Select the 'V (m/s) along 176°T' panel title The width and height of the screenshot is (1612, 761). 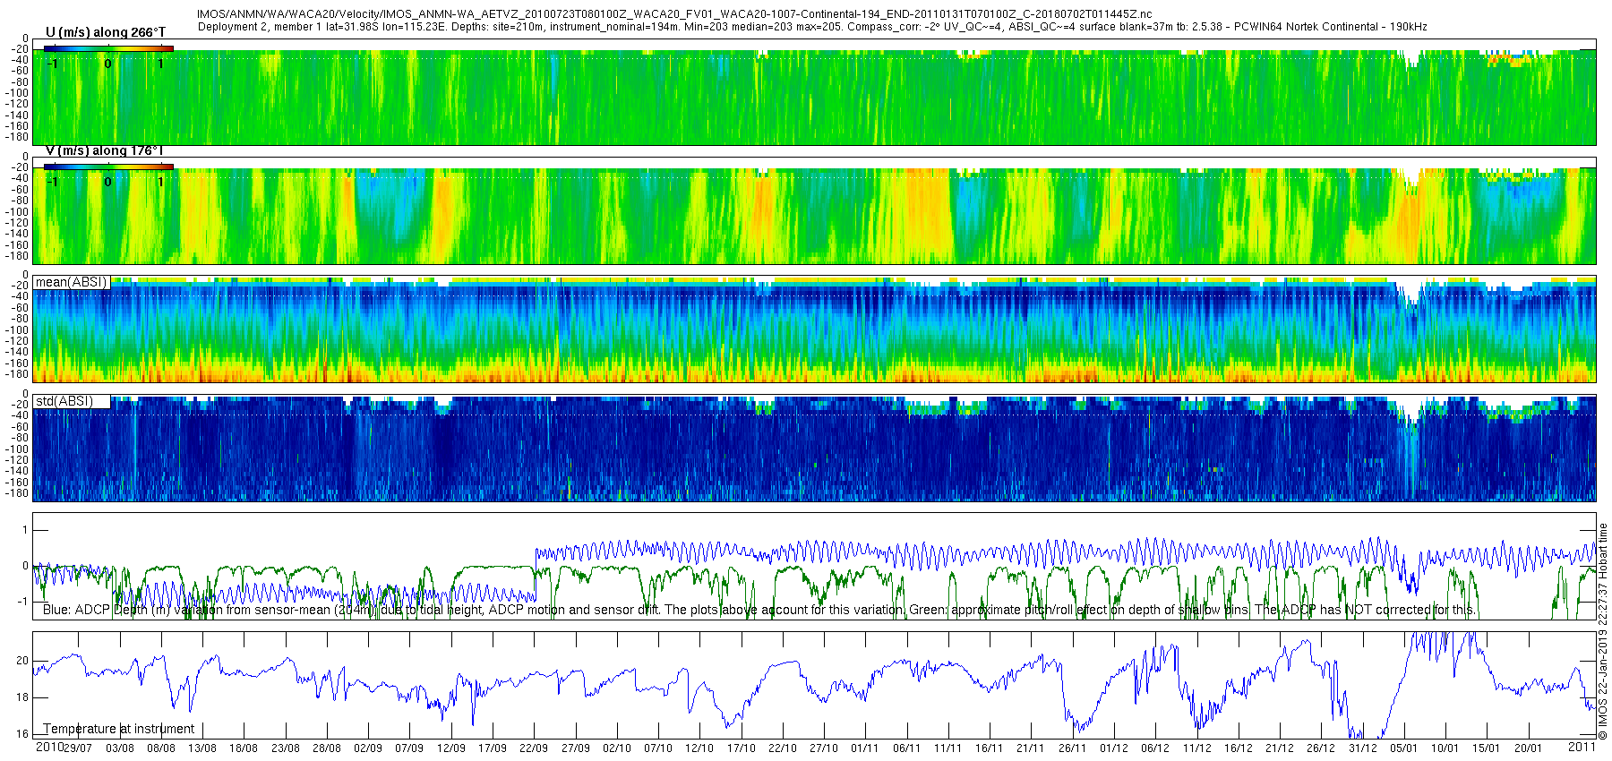pyautogui.click(x=105, y=150)
